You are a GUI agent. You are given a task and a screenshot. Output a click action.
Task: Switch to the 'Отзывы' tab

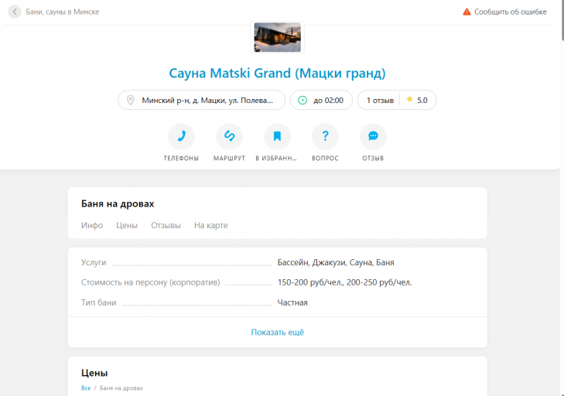pyautogui.click(x=166, y=226)
